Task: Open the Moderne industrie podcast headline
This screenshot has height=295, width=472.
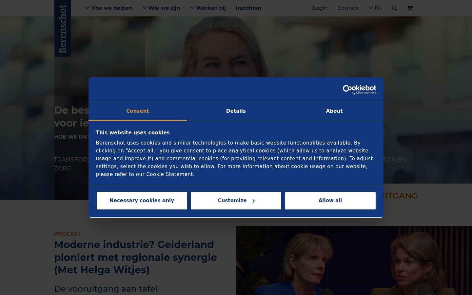Action: [x=135, y=257]
